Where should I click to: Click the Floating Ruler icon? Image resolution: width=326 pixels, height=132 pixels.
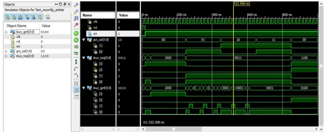point(76,97)
